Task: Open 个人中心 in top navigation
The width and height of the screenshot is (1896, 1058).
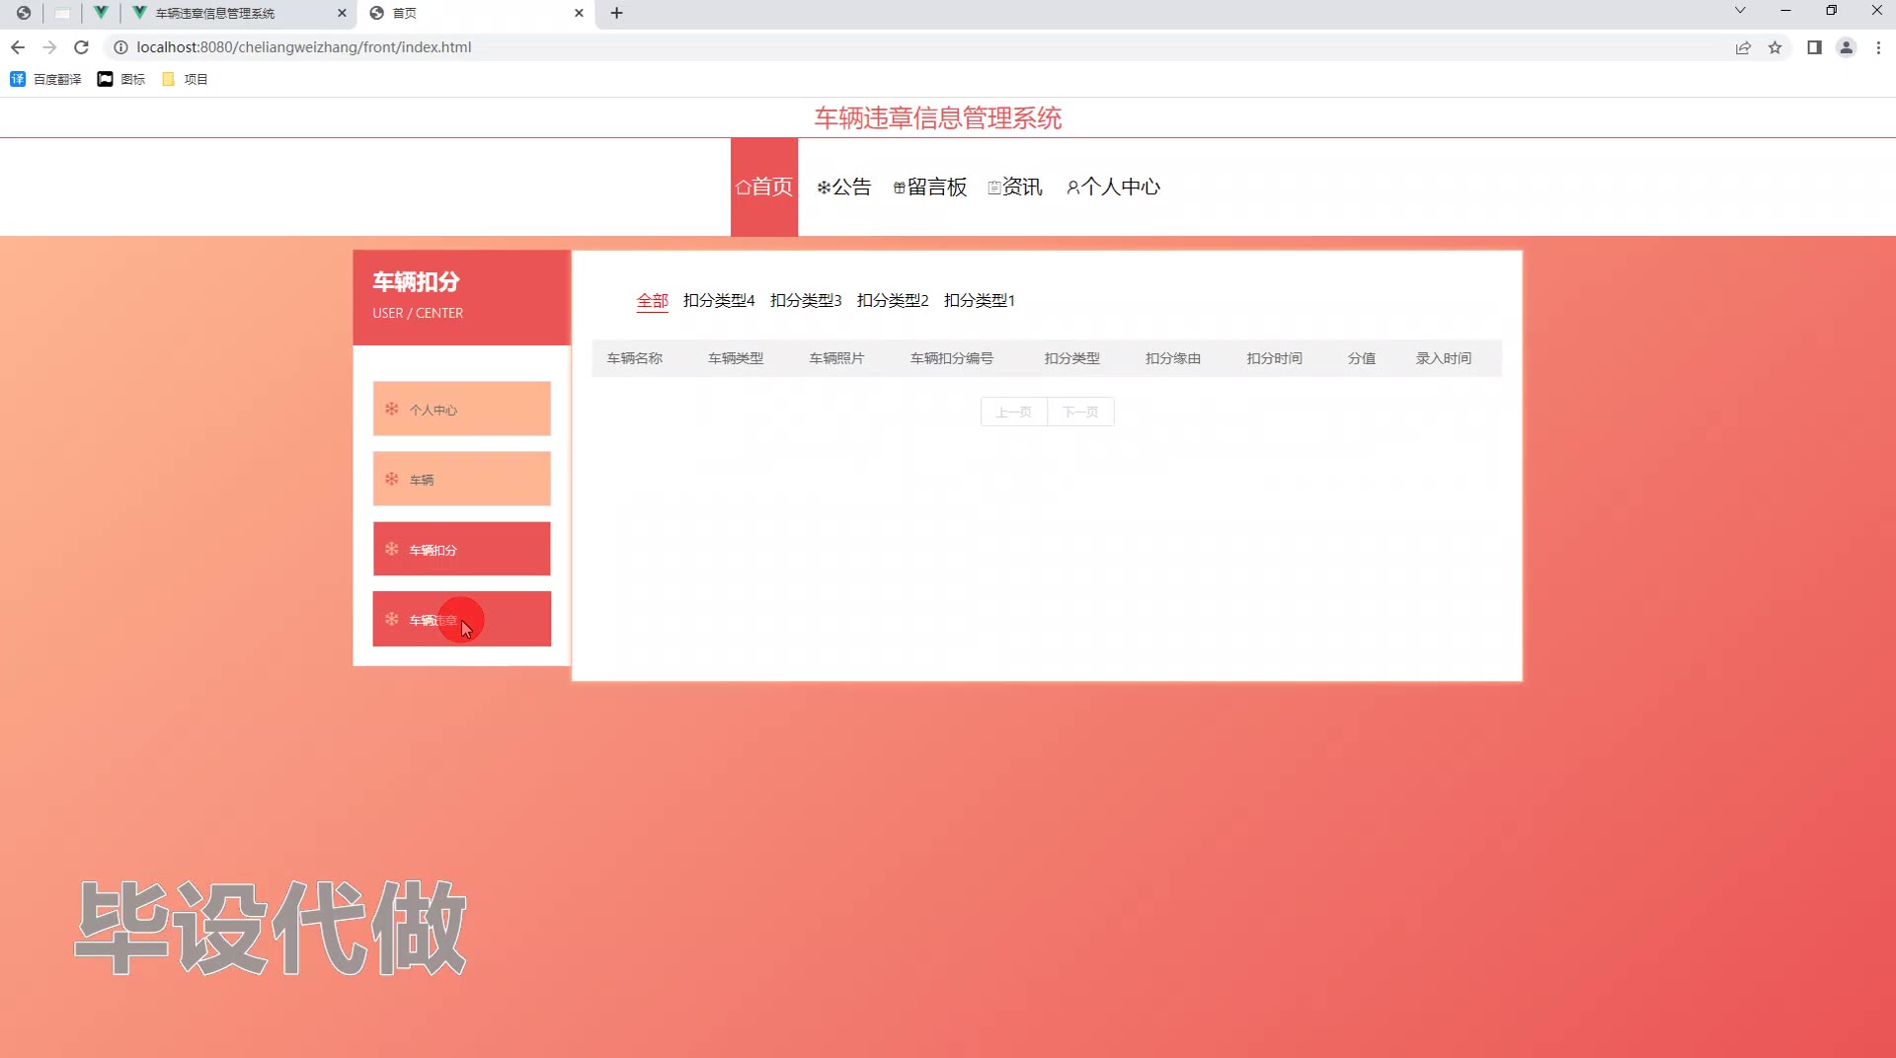Action: [1113, 188]
